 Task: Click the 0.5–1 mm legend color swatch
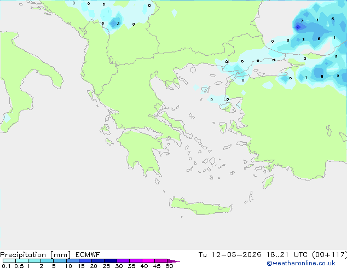(x=22, y=261)
